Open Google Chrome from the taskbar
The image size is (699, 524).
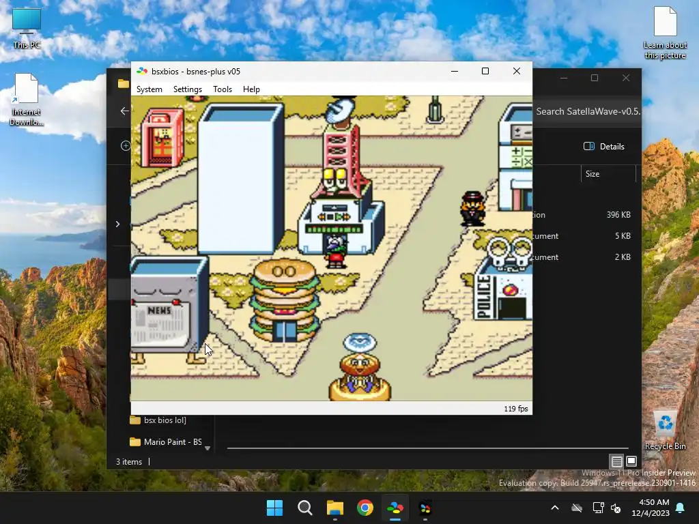[x=365, y=508]
